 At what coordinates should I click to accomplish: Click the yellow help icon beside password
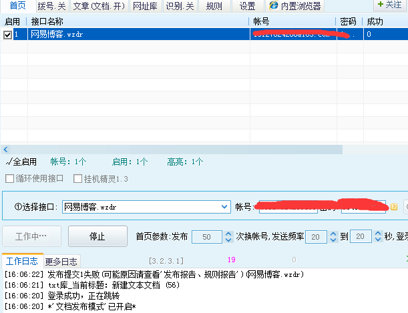pyautogui.click(x=394, y=207)
